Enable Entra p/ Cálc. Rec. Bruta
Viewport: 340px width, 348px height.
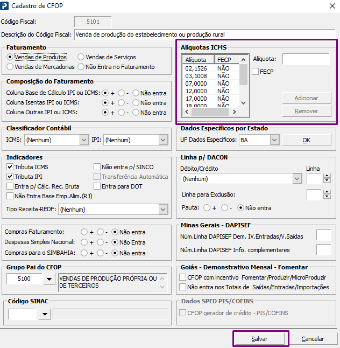pos(10,186)
